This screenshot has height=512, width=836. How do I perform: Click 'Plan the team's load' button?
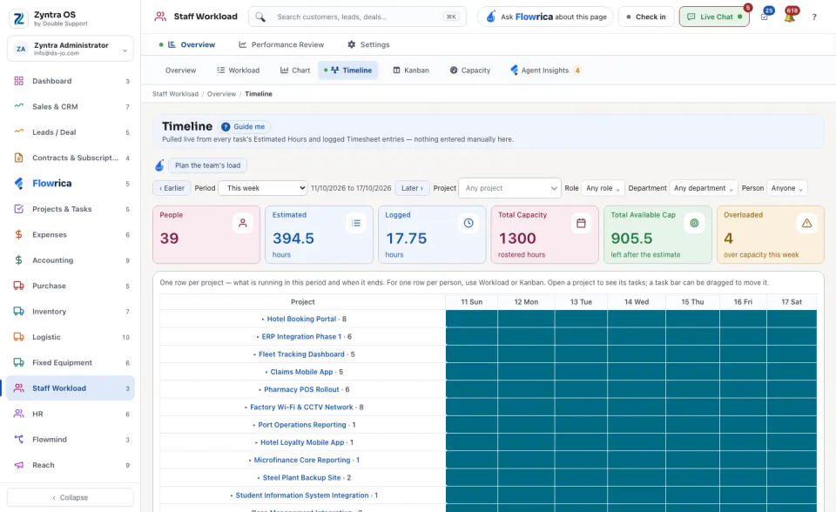(x=208, y=165)
